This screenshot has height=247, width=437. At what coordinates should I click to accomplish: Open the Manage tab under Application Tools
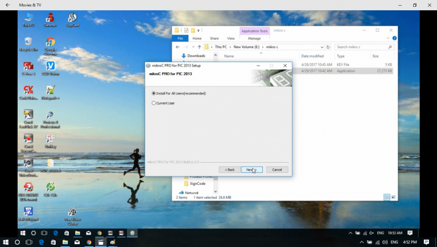(x=254, y=38)
